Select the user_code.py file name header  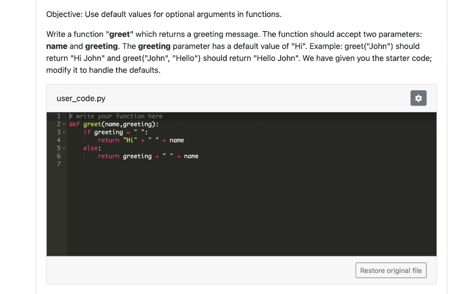(x=81, y=98)
